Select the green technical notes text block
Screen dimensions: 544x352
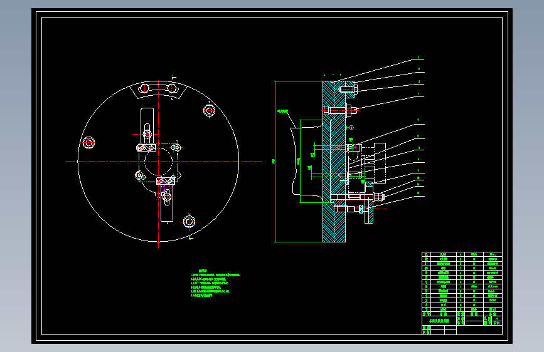coord(215,283)
